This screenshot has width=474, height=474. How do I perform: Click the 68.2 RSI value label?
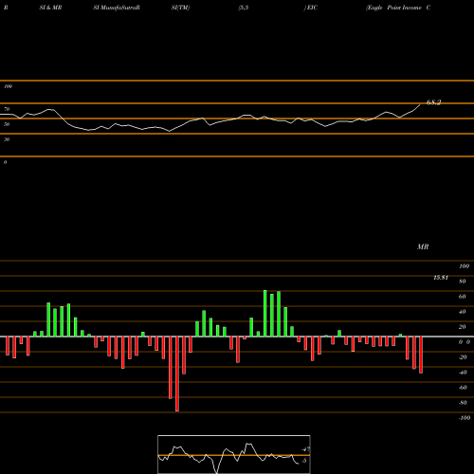click(433, 102)
